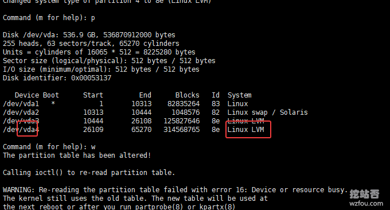The image size is (390, 210).
Task: Click the 'Disk /dev/vda: 536.9 GB' line
Action: pyautogui.click(x=89, y=35)
